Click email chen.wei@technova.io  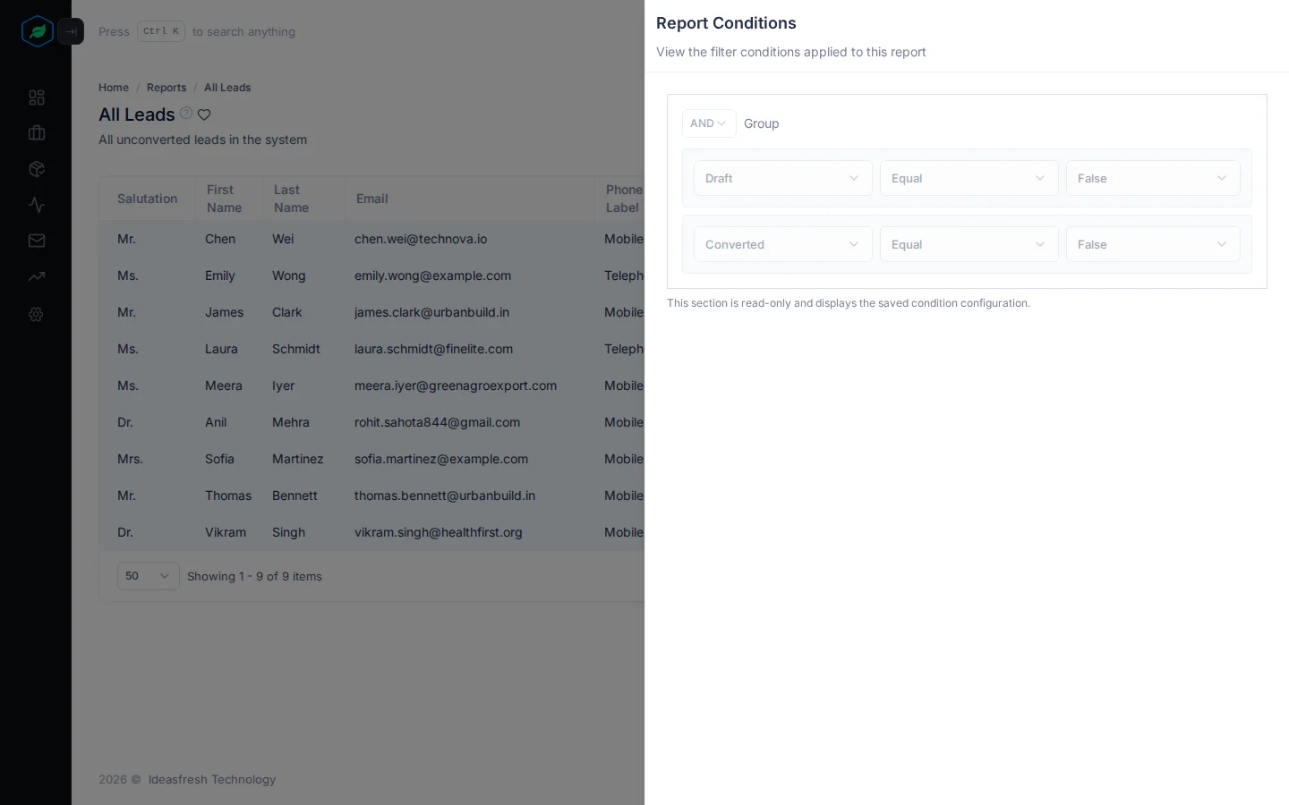click(421, 239)
